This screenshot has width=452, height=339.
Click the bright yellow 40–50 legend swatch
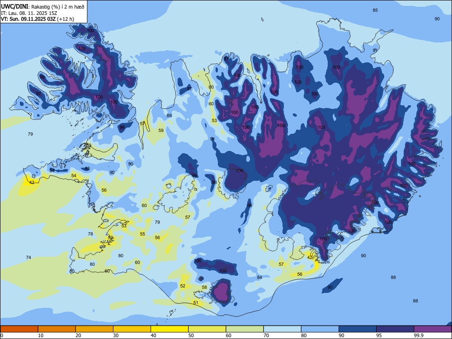point(169,329)
